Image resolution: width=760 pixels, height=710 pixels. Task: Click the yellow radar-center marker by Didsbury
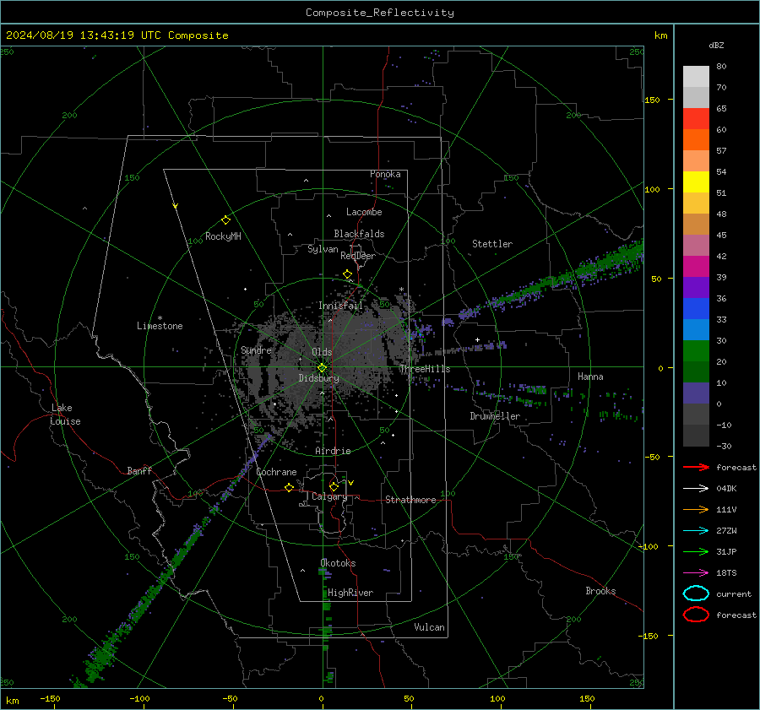pos(323,368)
